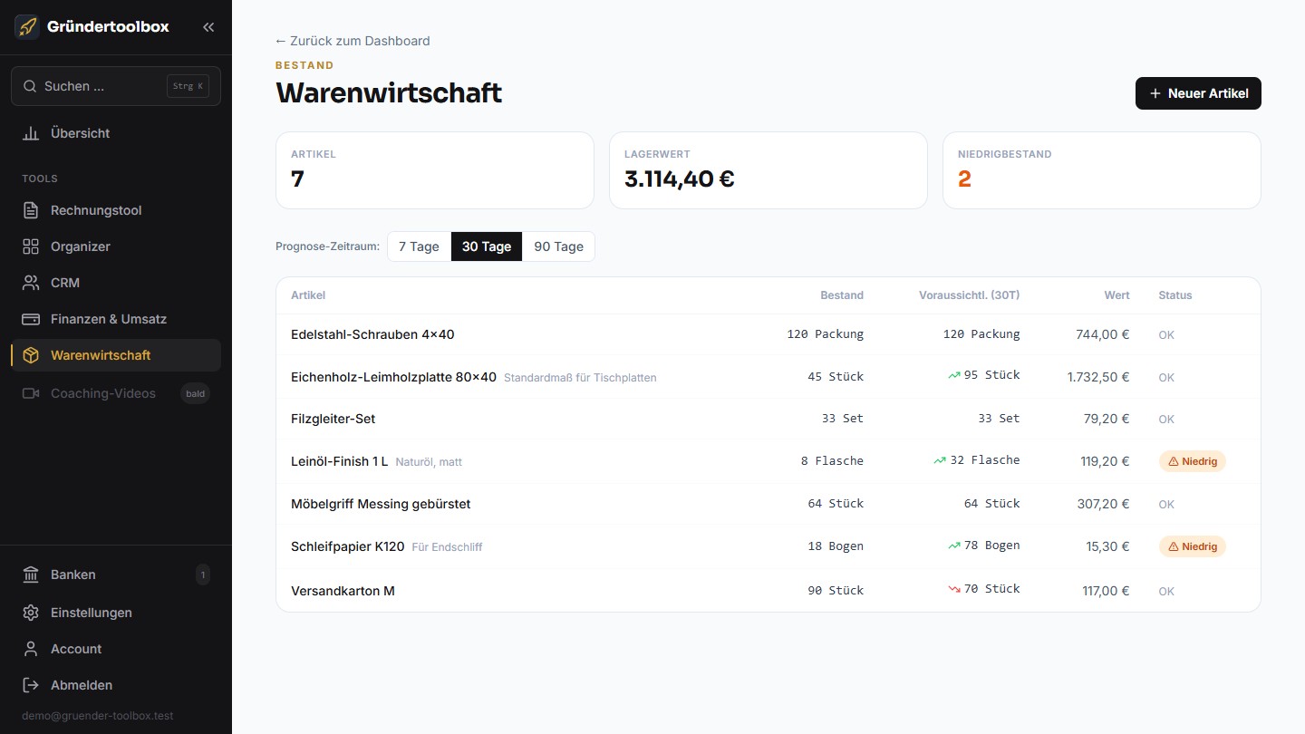1305x734 pixels.
Task: Focus the Suchen search field
Action: click(x=116, y=86)
